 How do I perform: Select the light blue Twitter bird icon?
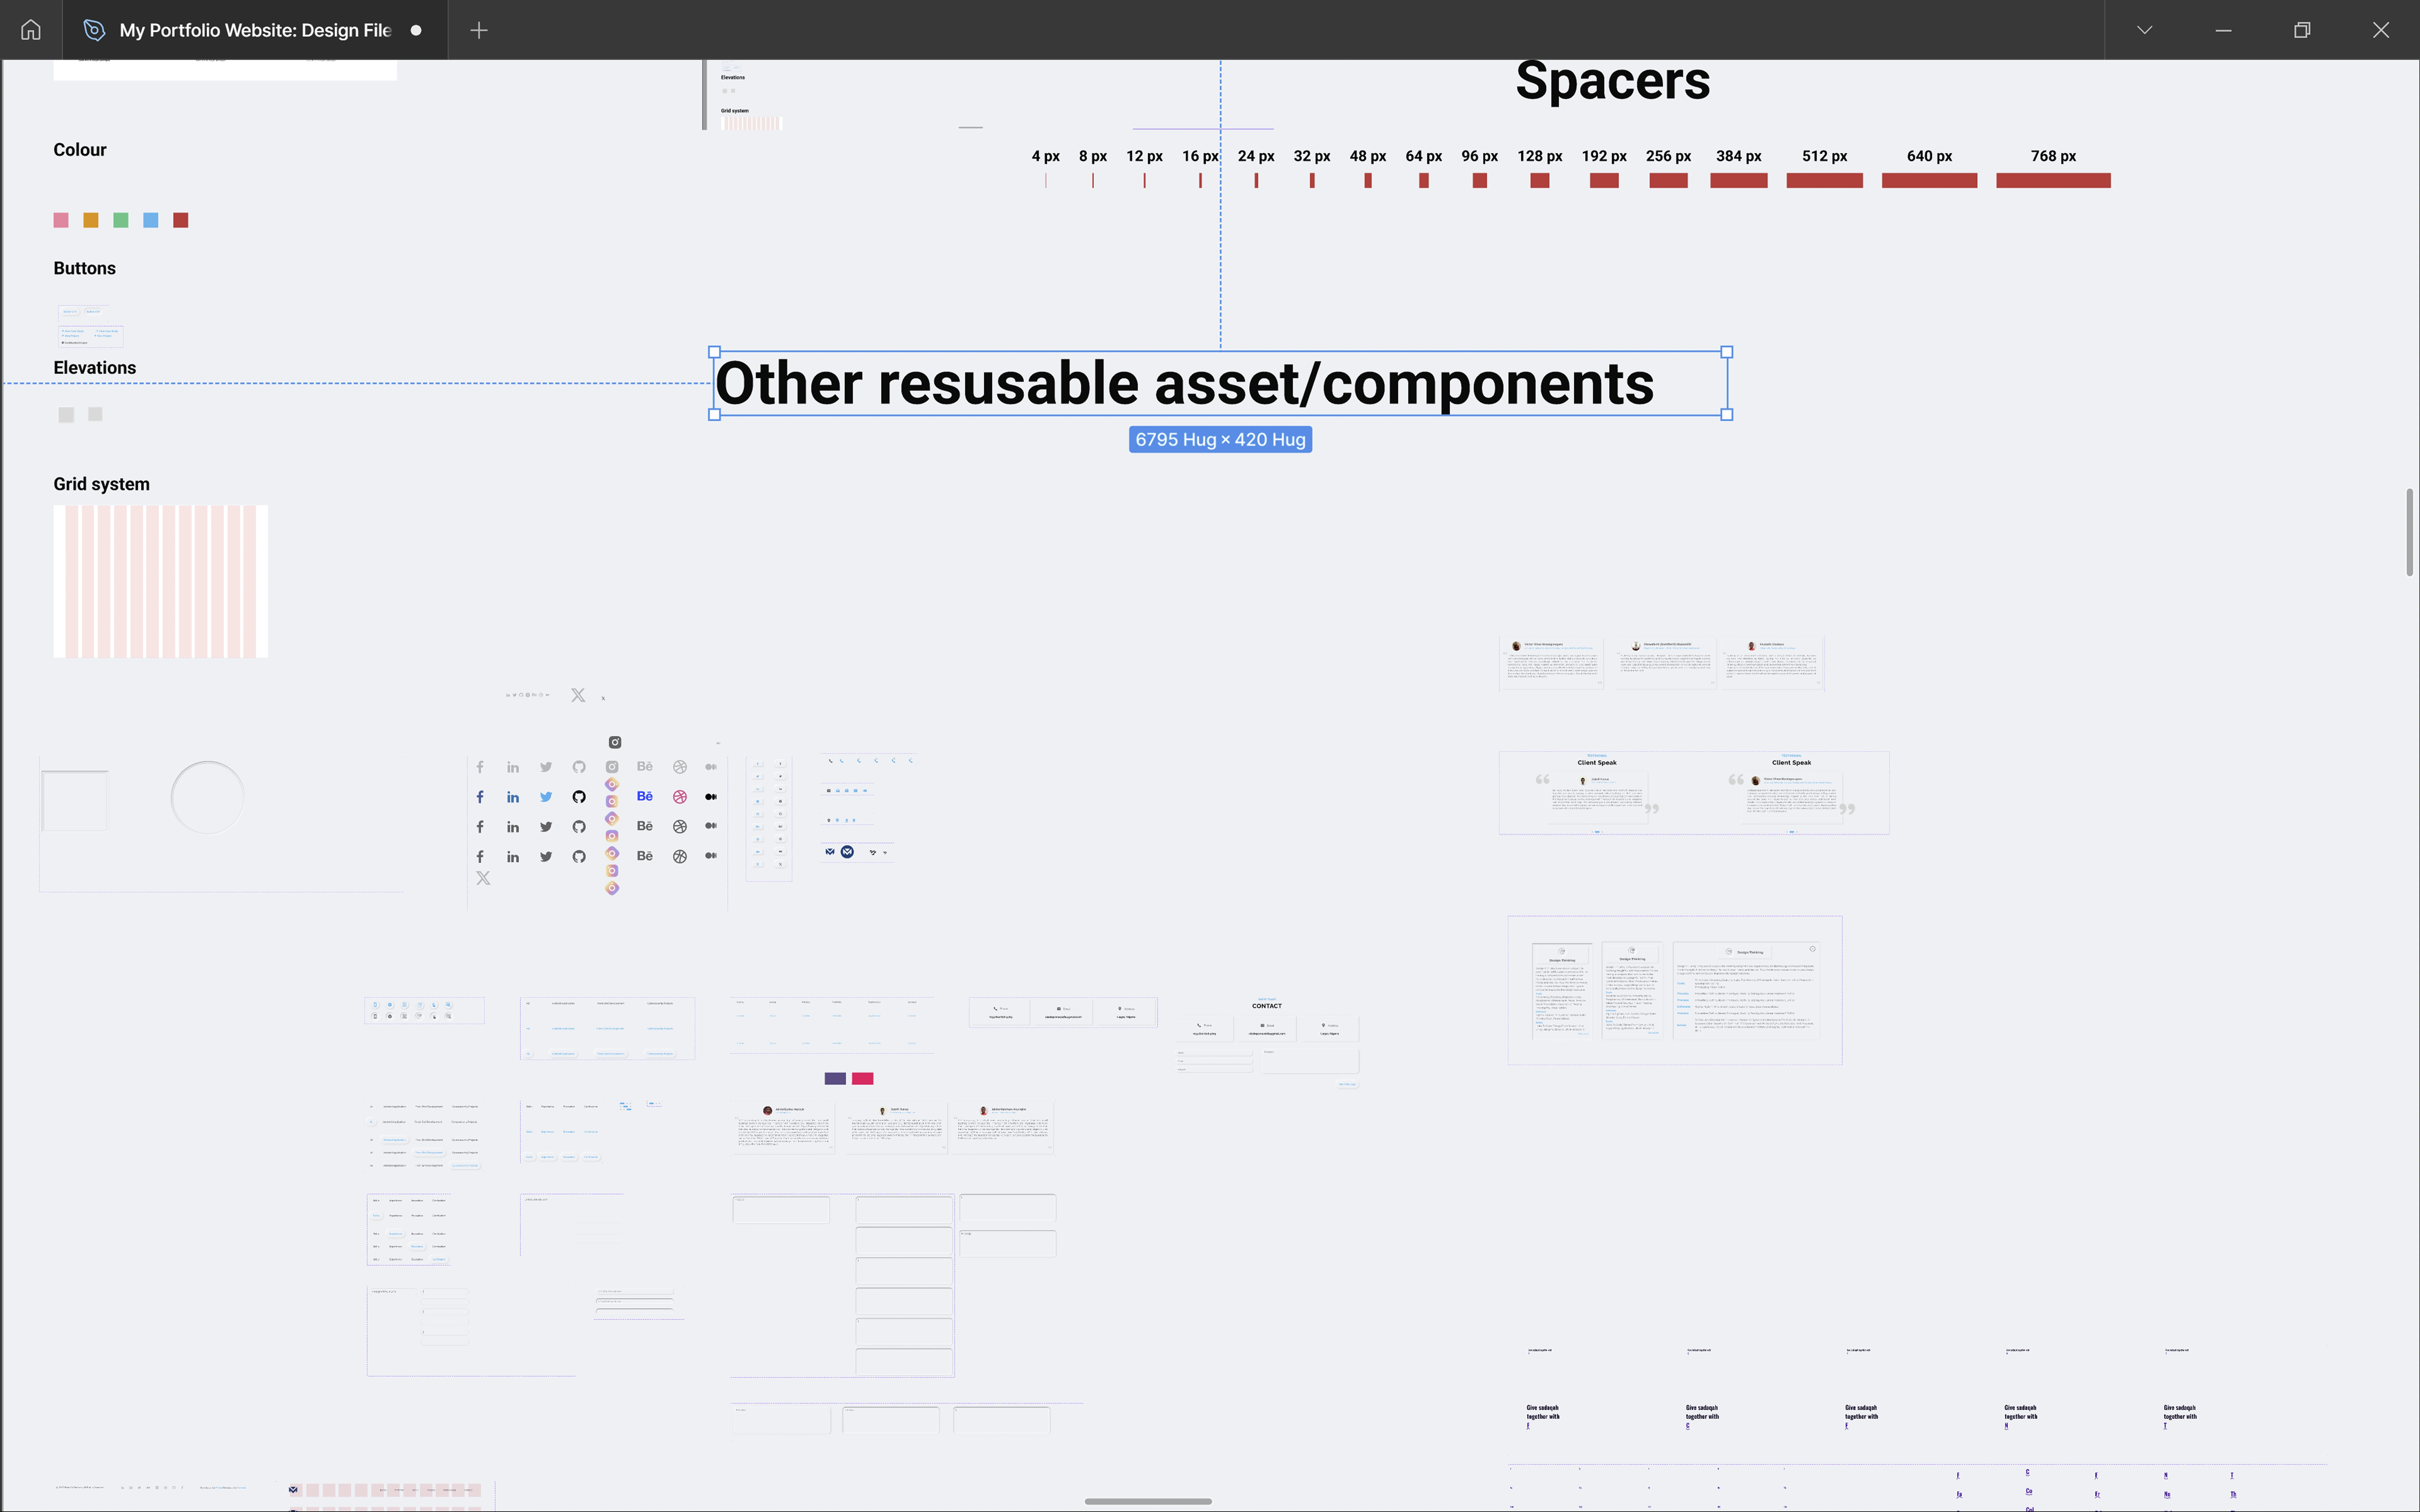click(546, 797)
